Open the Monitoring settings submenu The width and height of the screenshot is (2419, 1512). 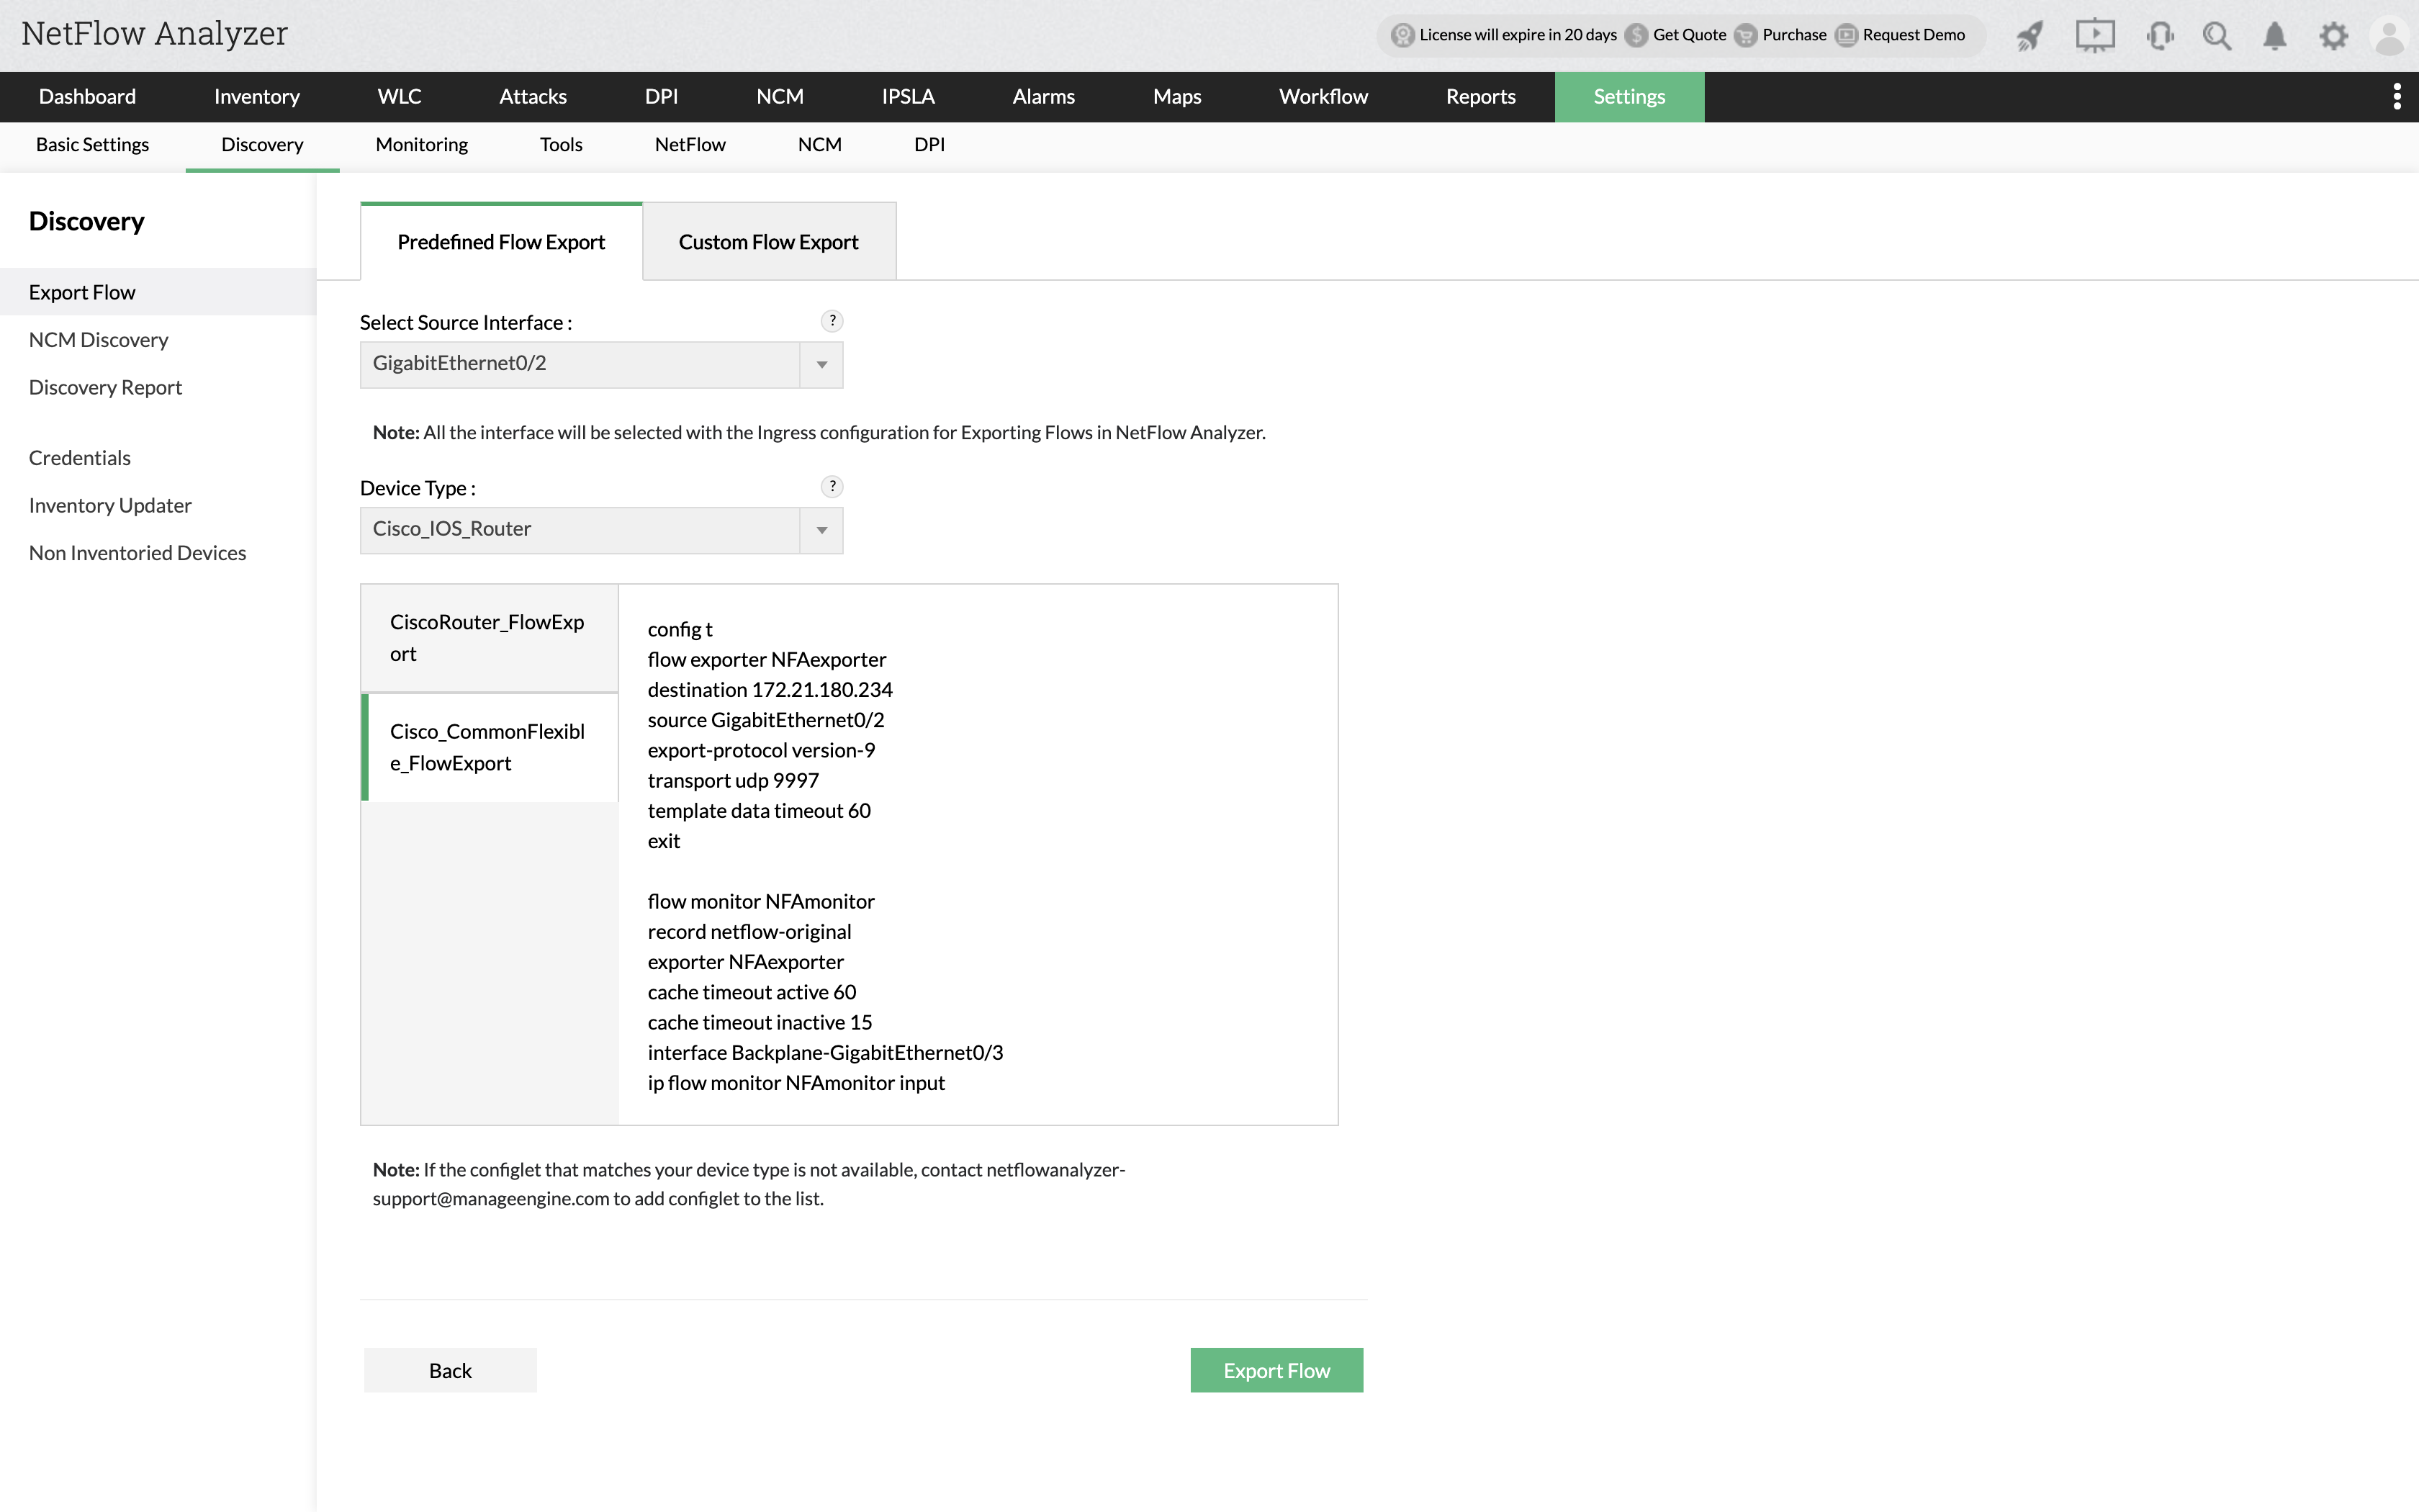tap(421, 144)
